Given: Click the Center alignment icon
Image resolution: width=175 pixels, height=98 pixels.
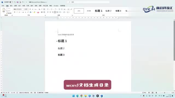Looking at the screenshot, I should pos(50,12).
